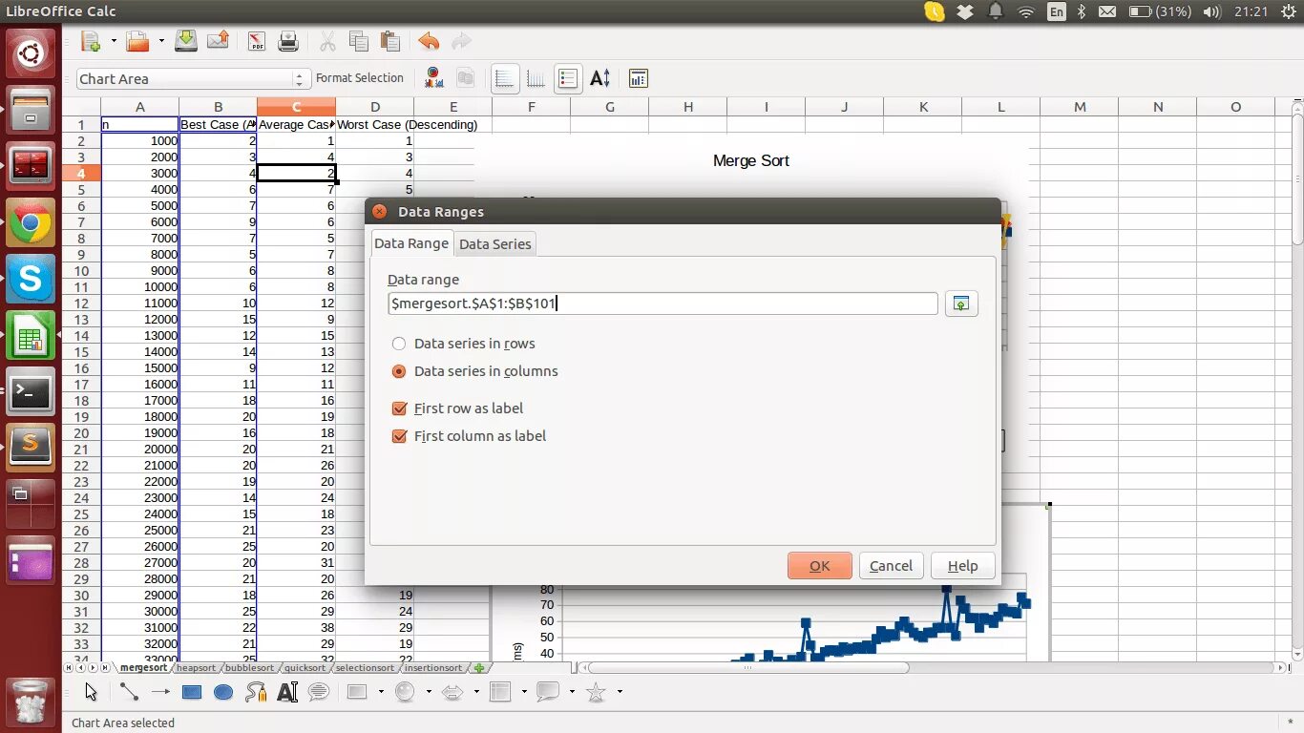Image resolution: width=1304 pixels, height=733 pixels.
Task: Select the Callouts speech bubble tool
Action: click(x=319, y=692)
